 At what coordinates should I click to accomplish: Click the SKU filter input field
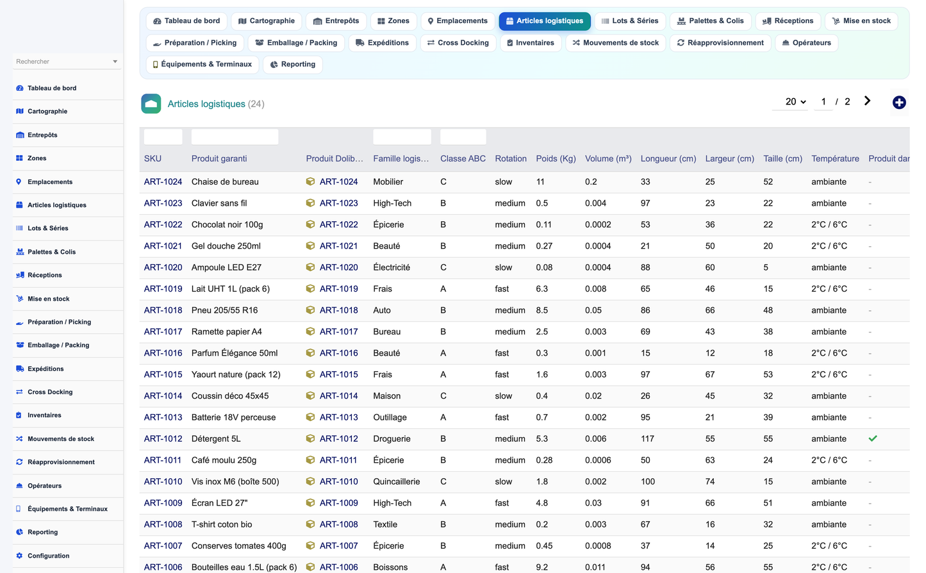(163, 137)
